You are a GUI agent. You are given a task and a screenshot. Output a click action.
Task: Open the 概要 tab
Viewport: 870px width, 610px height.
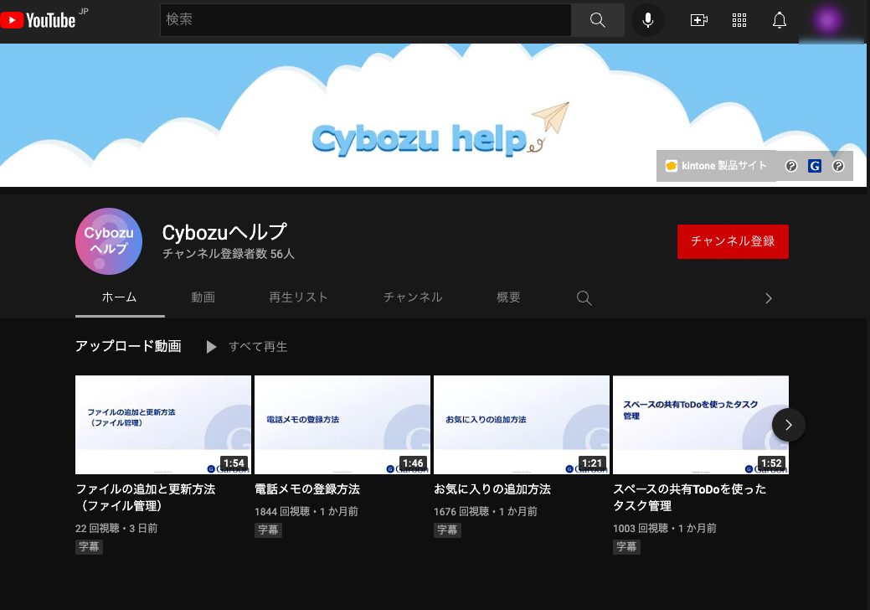pos(508,297)
